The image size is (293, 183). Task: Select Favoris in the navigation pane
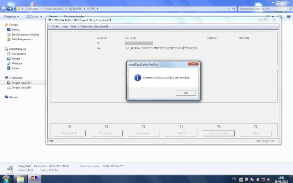[14, 25]
